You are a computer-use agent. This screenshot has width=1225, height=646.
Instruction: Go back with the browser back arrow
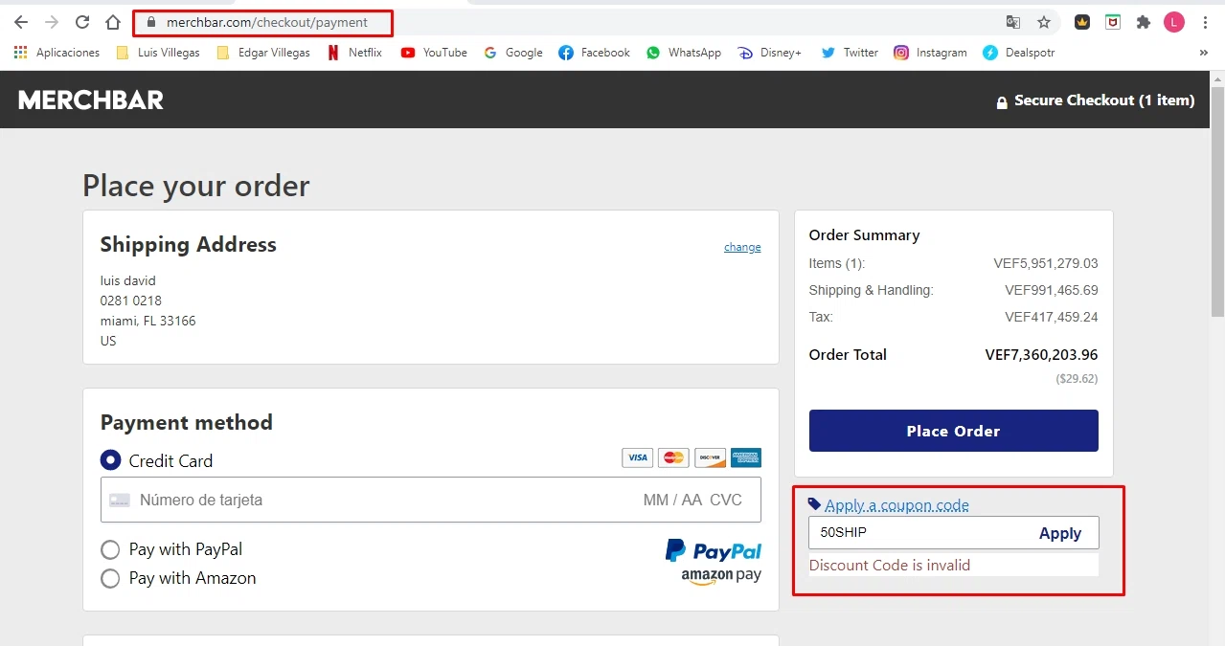pos(21,22)
